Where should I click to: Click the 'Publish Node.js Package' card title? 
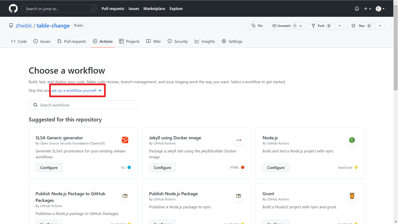click(173, 194)
